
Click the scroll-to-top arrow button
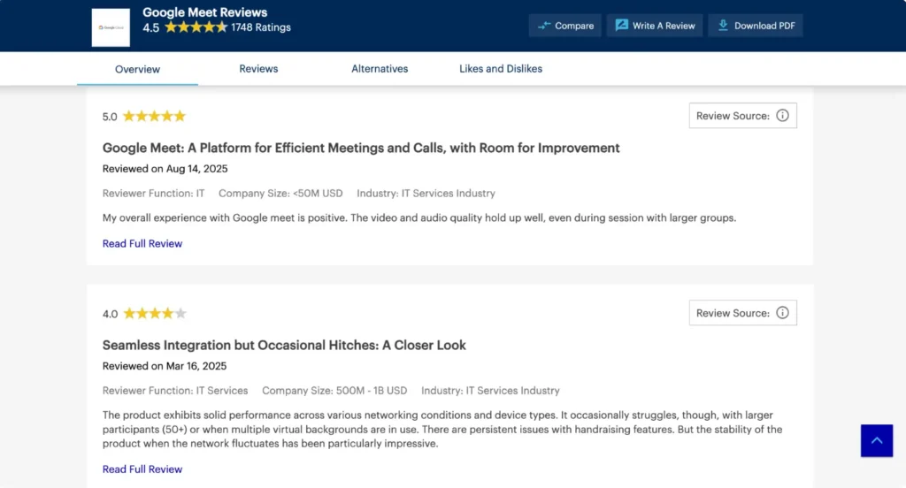coord(877,440)
